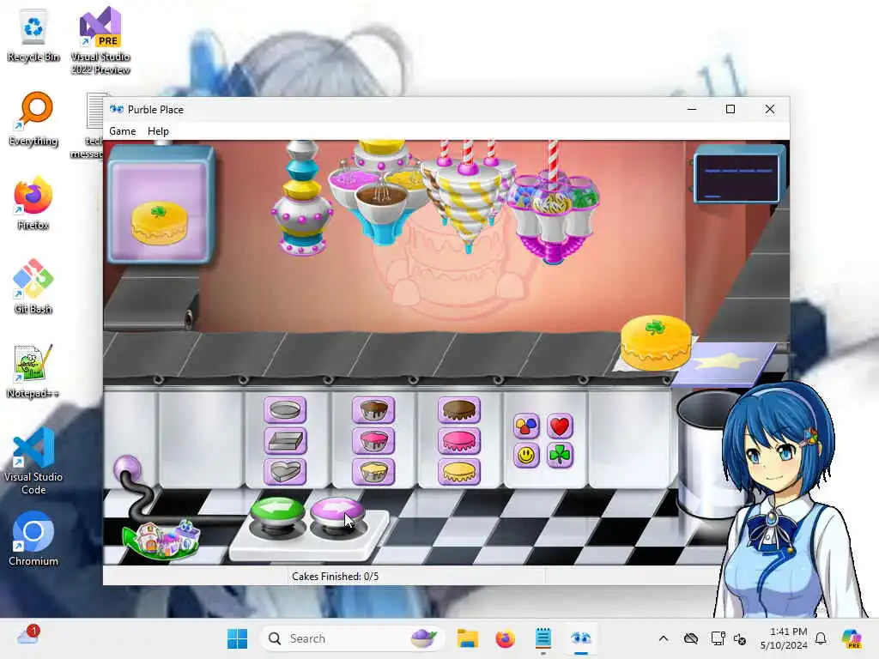The image size is (879, 659).
Task: Add the smiley face decoration
Action: [526, 455]
